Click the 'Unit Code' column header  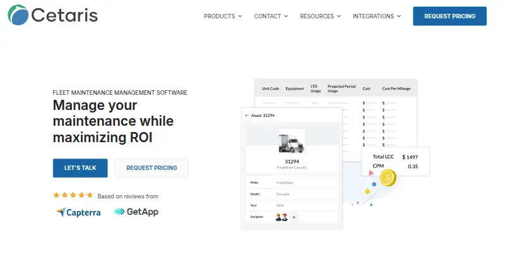pos(271,88)
